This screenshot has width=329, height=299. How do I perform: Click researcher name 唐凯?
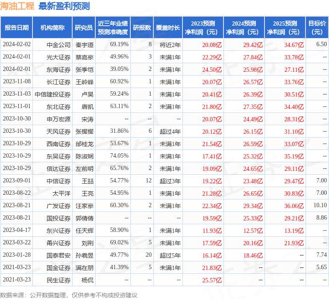pos(87,107)
